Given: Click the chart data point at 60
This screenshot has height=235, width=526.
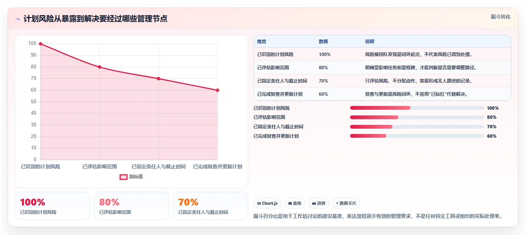Looking at the screenshot, I should 218,90.
